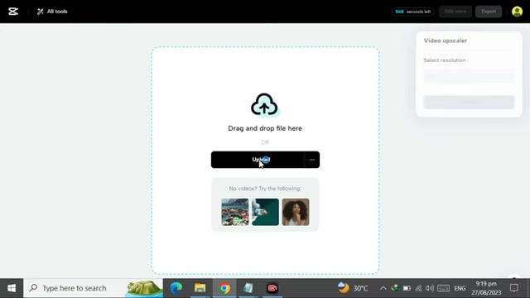Viewport: 530px width, 298px height.
Task: Switch to Google Chrome in taskbar
Action: click(224, 288)
